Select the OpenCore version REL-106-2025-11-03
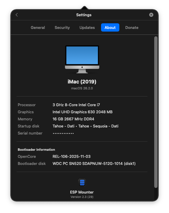Viewport: 169px width, 213px height. [x=71, y=156]
